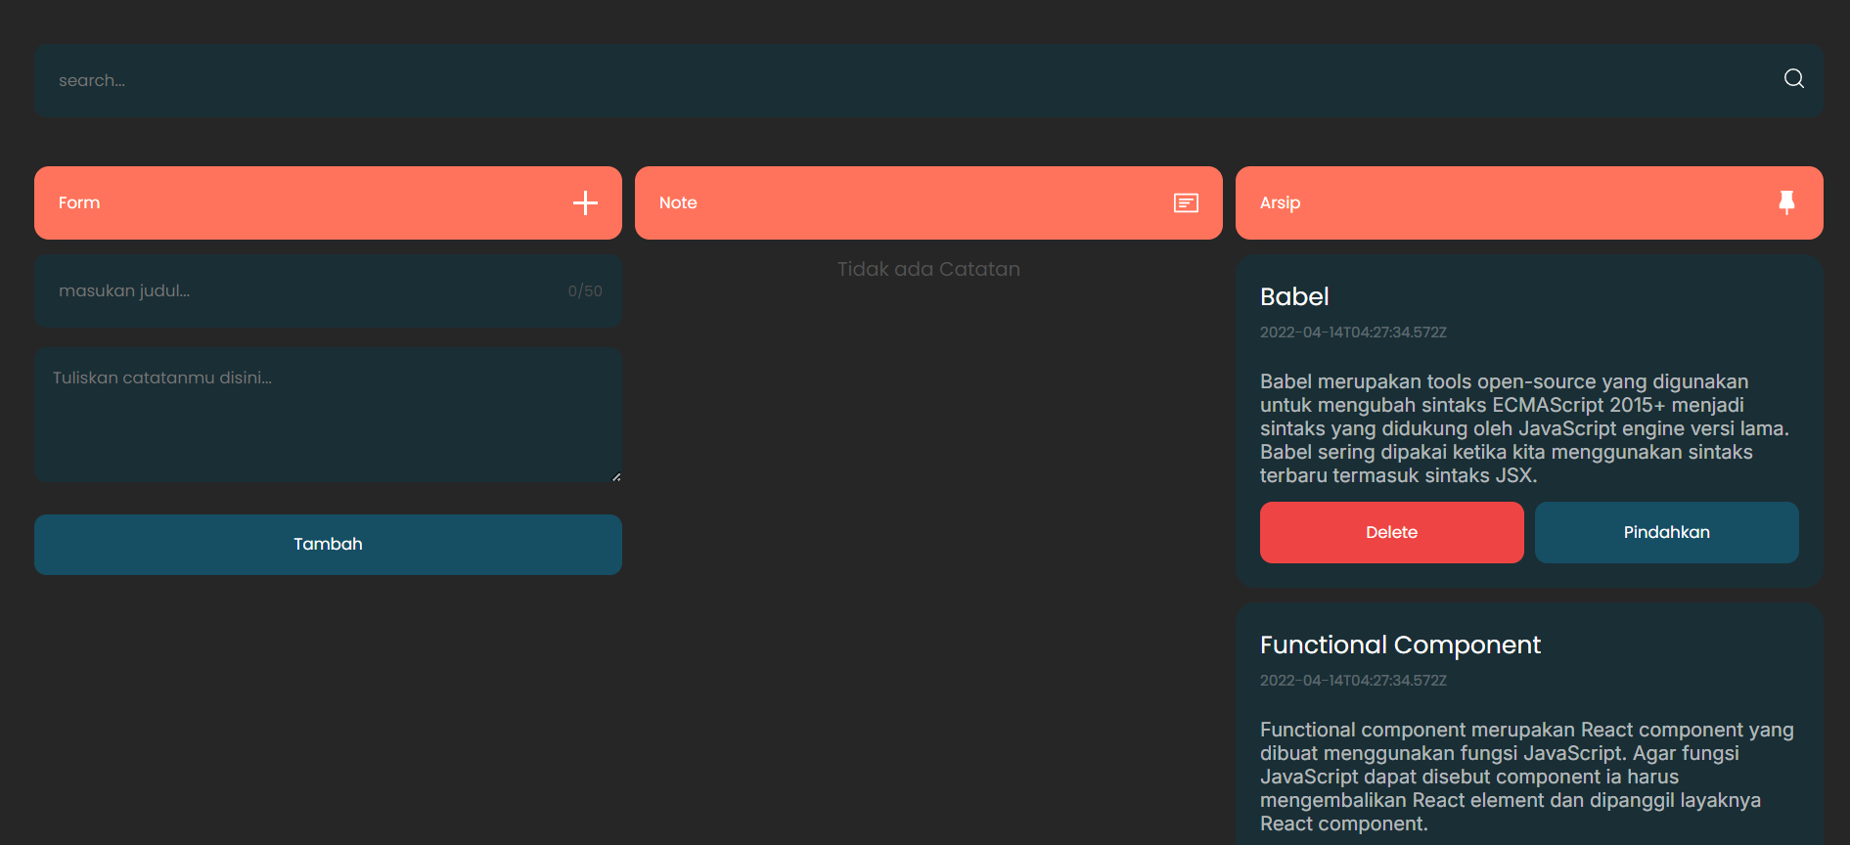Click the Babel note title

click(1294, 296)
